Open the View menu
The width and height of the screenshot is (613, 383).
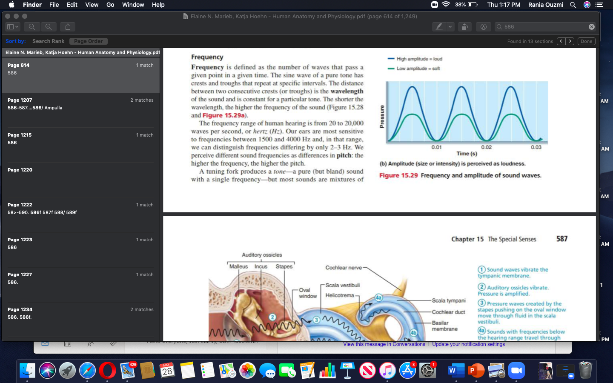point(92,5)
